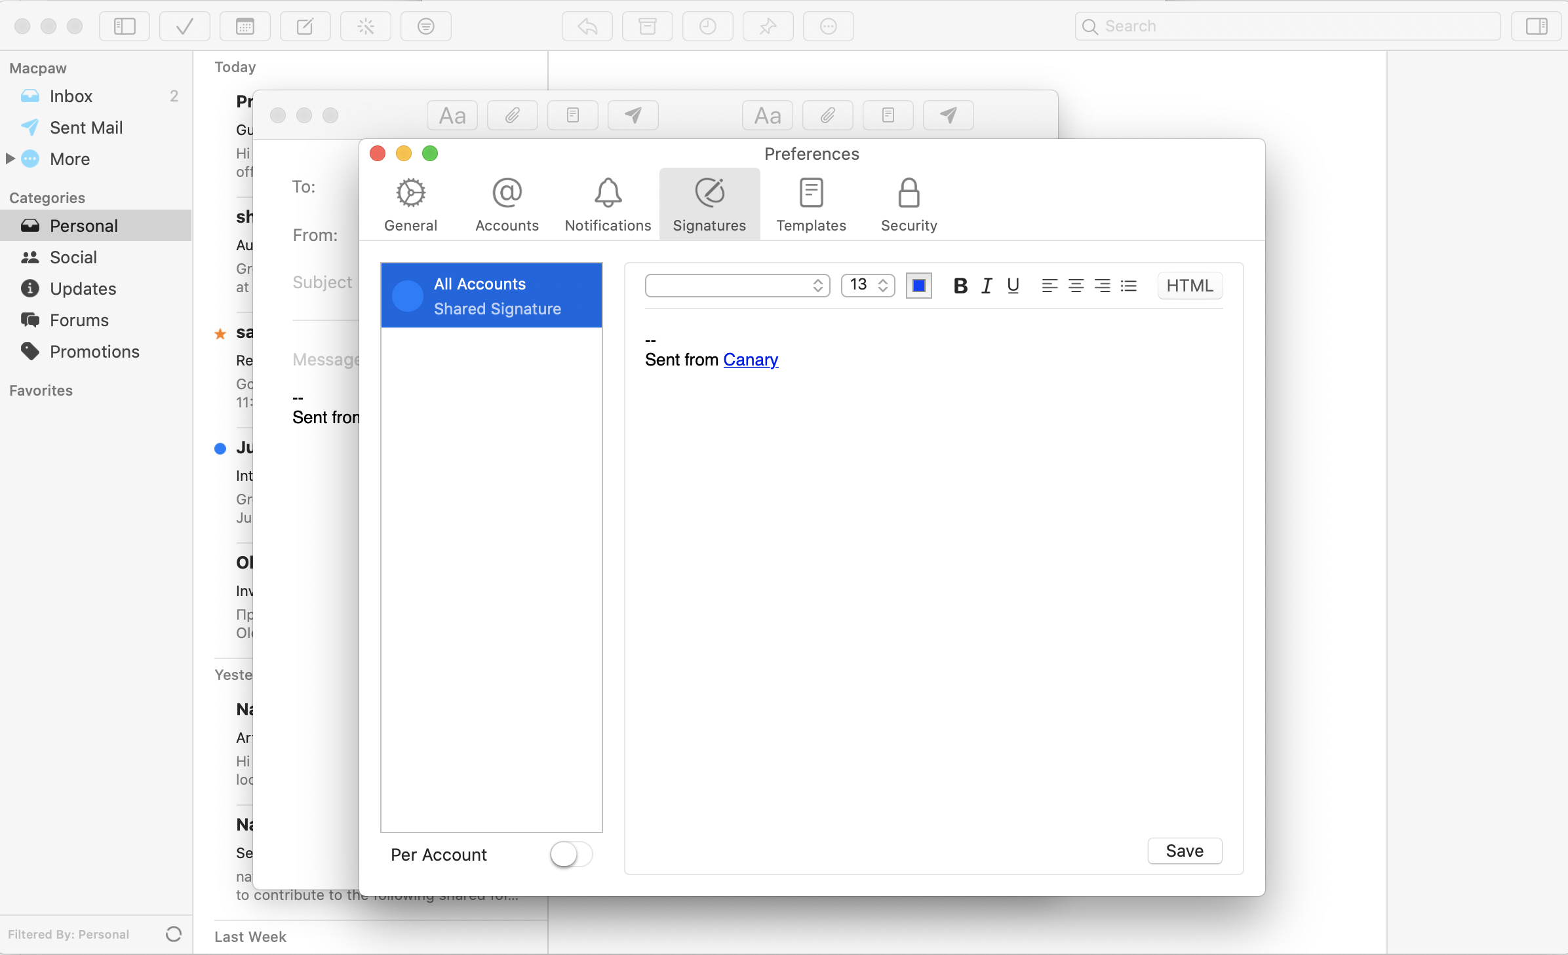Switch to HTML editing mode

pyautogui.click(x=1190, y=286)
